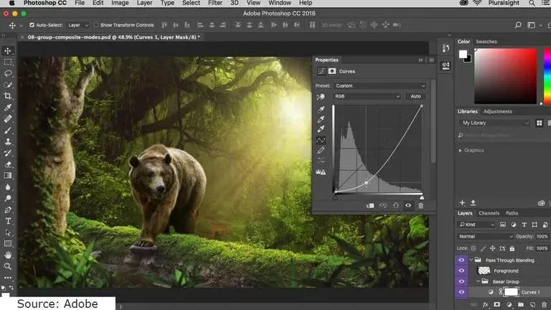551x310 pixels.
Task: Open the Normal blend mode dropdown
Action: [x=486, y=236]
